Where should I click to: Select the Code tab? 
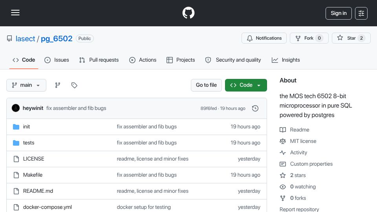coord(24,60)
